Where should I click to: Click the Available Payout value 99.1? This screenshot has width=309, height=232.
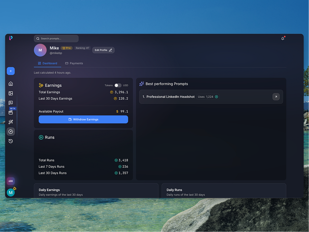pos(124,111)
